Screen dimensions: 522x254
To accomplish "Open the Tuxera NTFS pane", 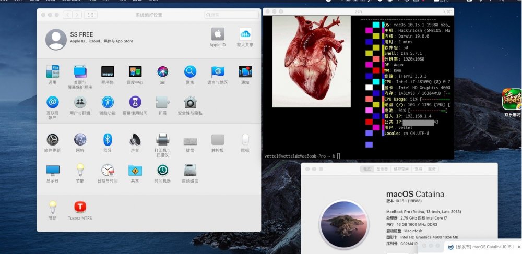I will pyautogui.click(x=80, y=207).
